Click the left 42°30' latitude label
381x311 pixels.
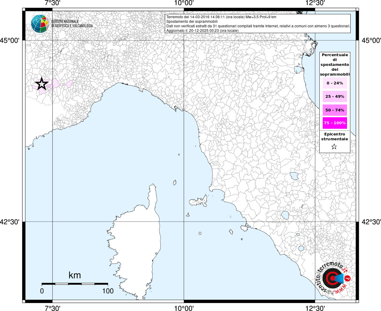click(x=10, y=222)
